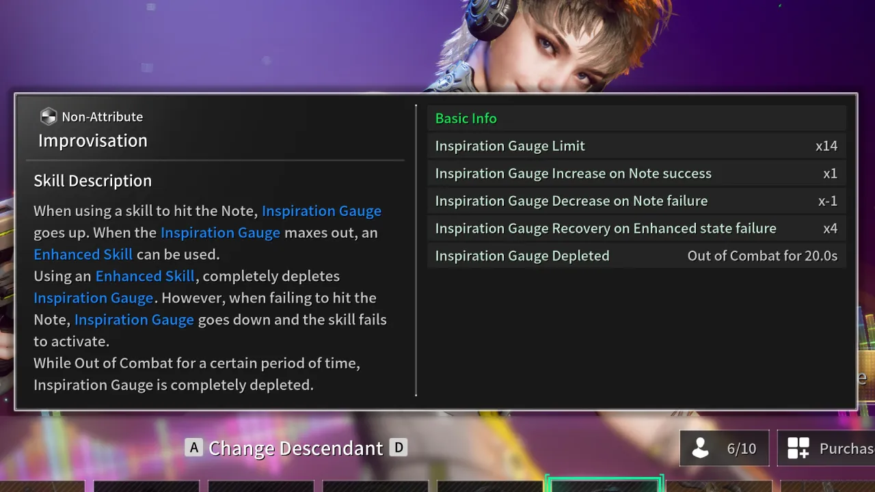The height and width of the screenshot is (492, 875).
Task: Select Inspiration Gauge Recovery on Enhanced state row
Action: pos(636,228)
